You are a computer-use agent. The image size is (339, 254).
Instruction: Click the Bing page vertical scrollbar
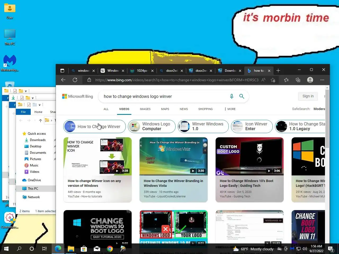click(327, 119)
